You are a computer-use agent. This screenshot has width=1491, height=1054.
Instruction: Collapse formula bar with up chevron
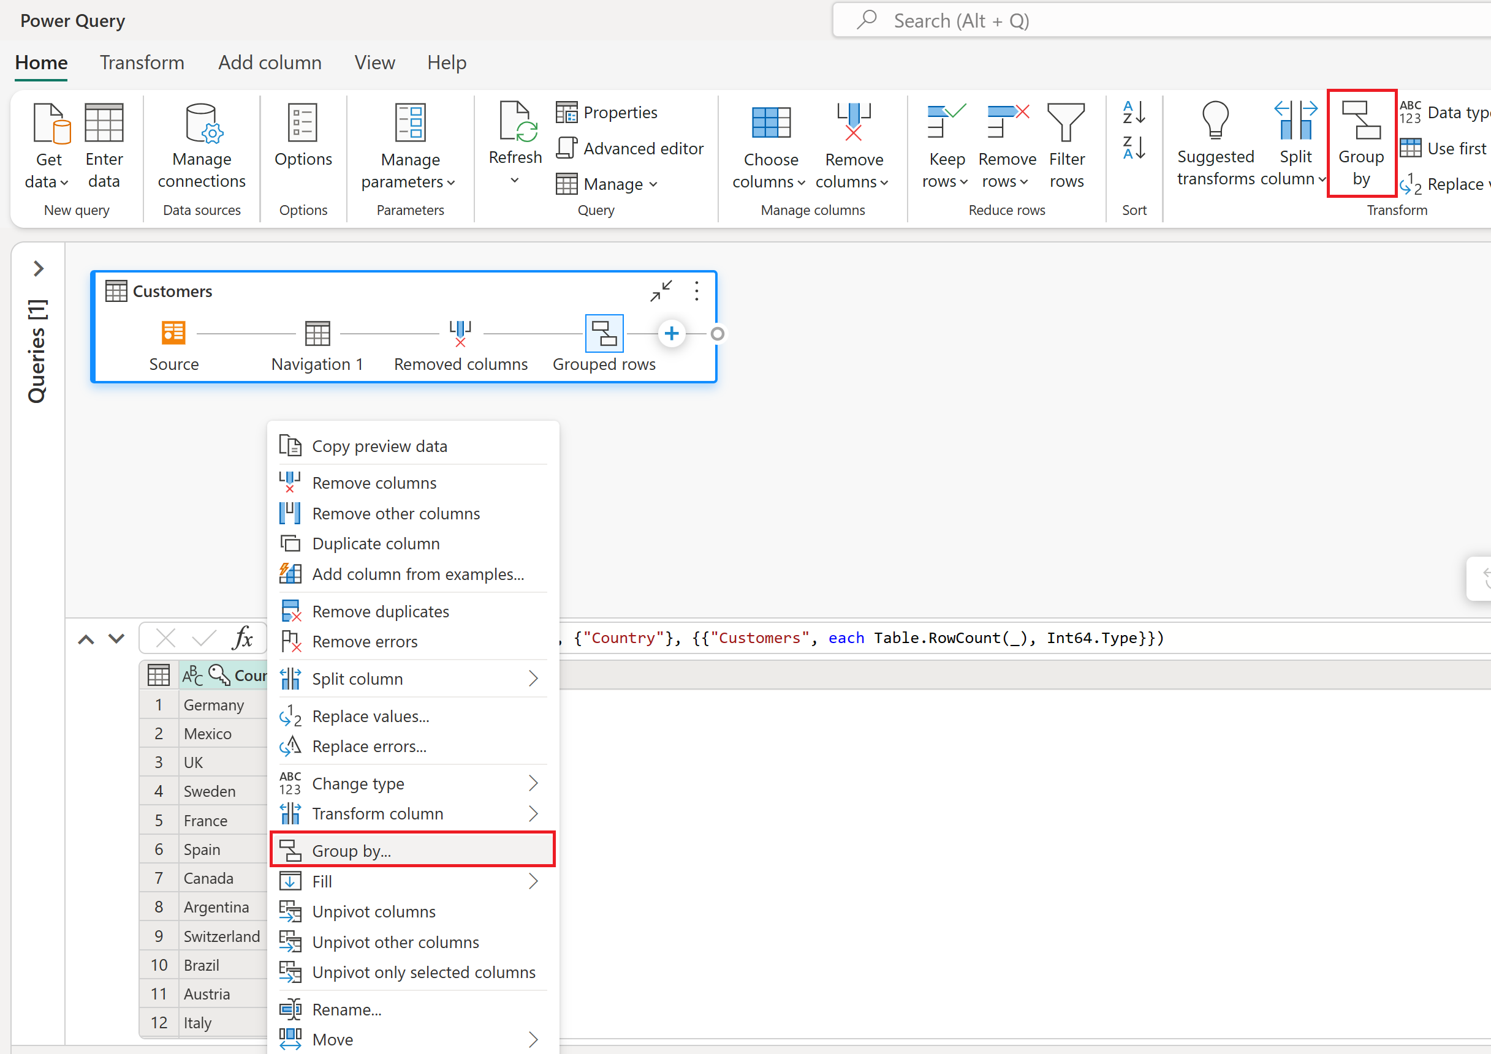point(86,639)
